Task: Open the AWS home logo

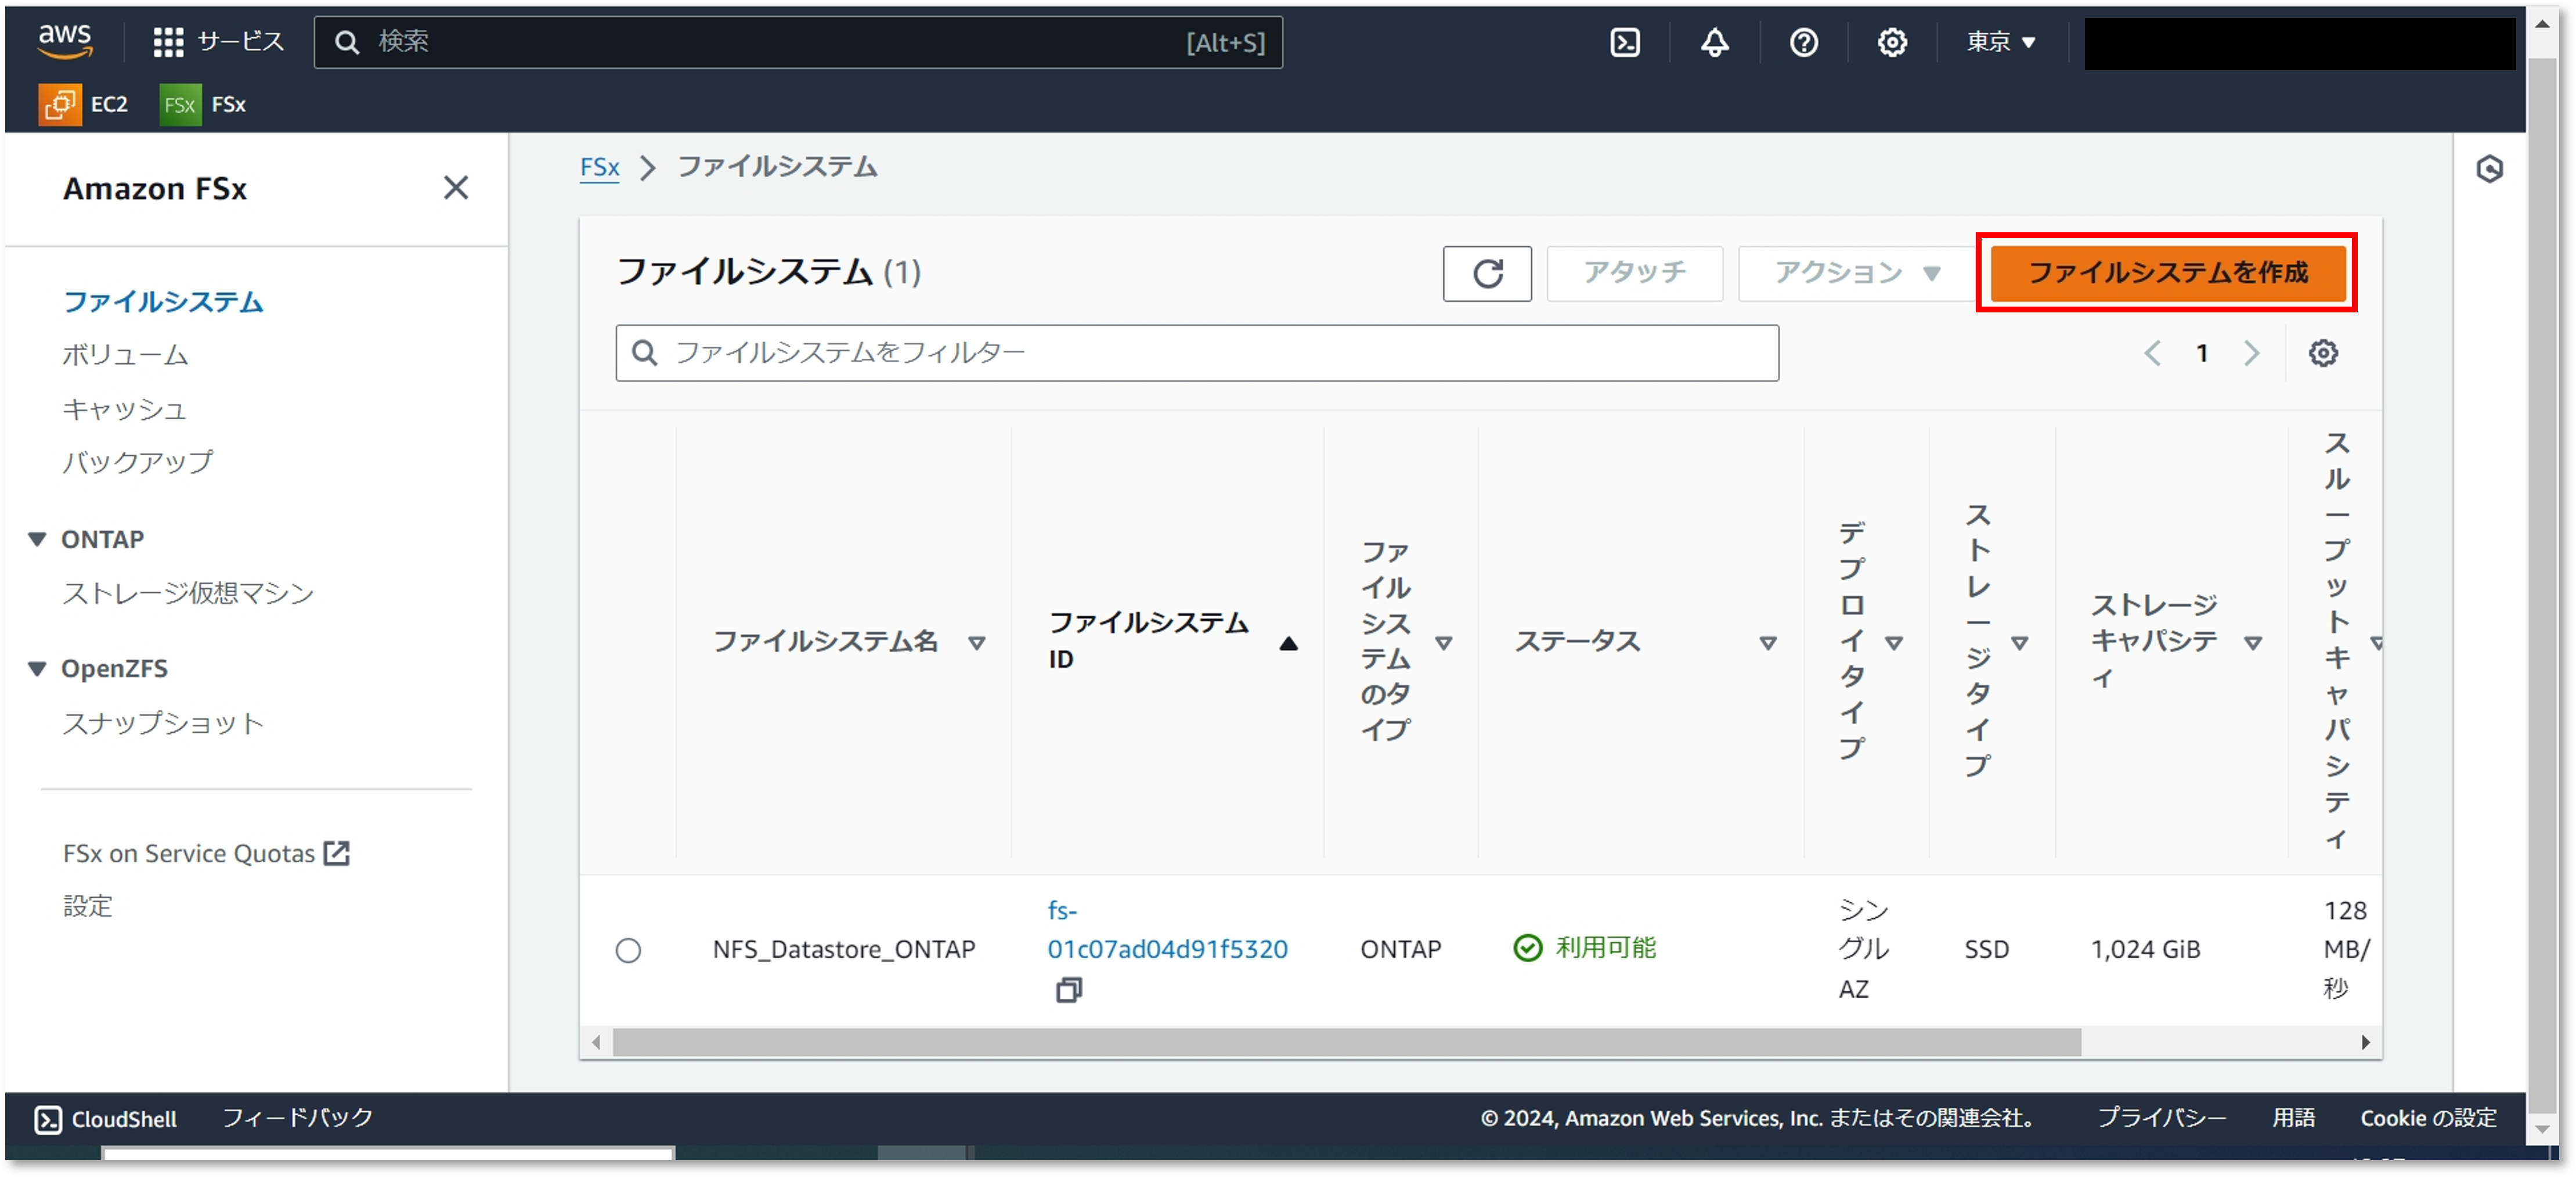Action: tap(65, 41)
